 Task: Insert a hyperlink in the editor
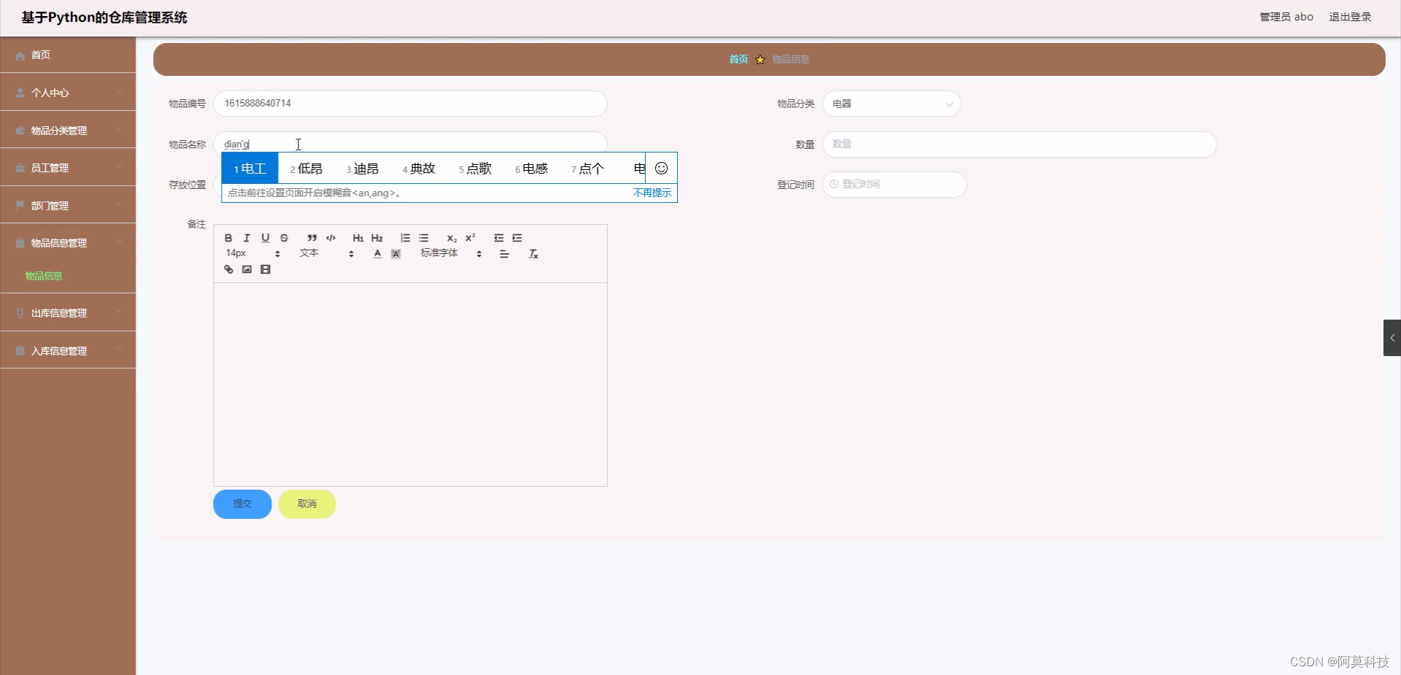pyautogui.click(x=228, y=269)
